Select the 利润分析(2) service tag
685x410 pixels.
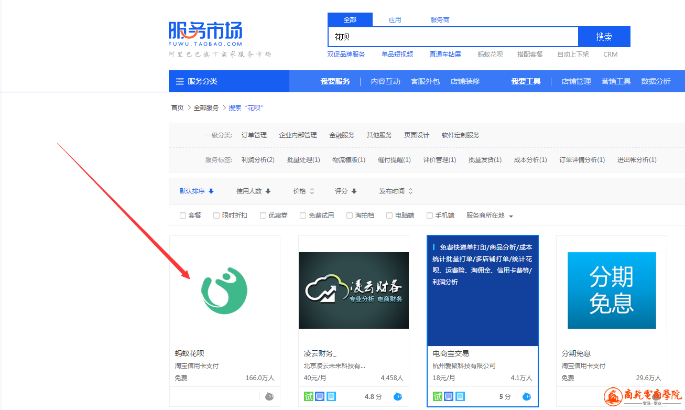click(258, 159)
